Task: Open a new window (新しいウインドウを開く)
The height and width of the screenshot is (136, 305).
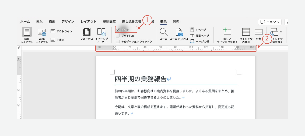Action: [x=227, y=36]
